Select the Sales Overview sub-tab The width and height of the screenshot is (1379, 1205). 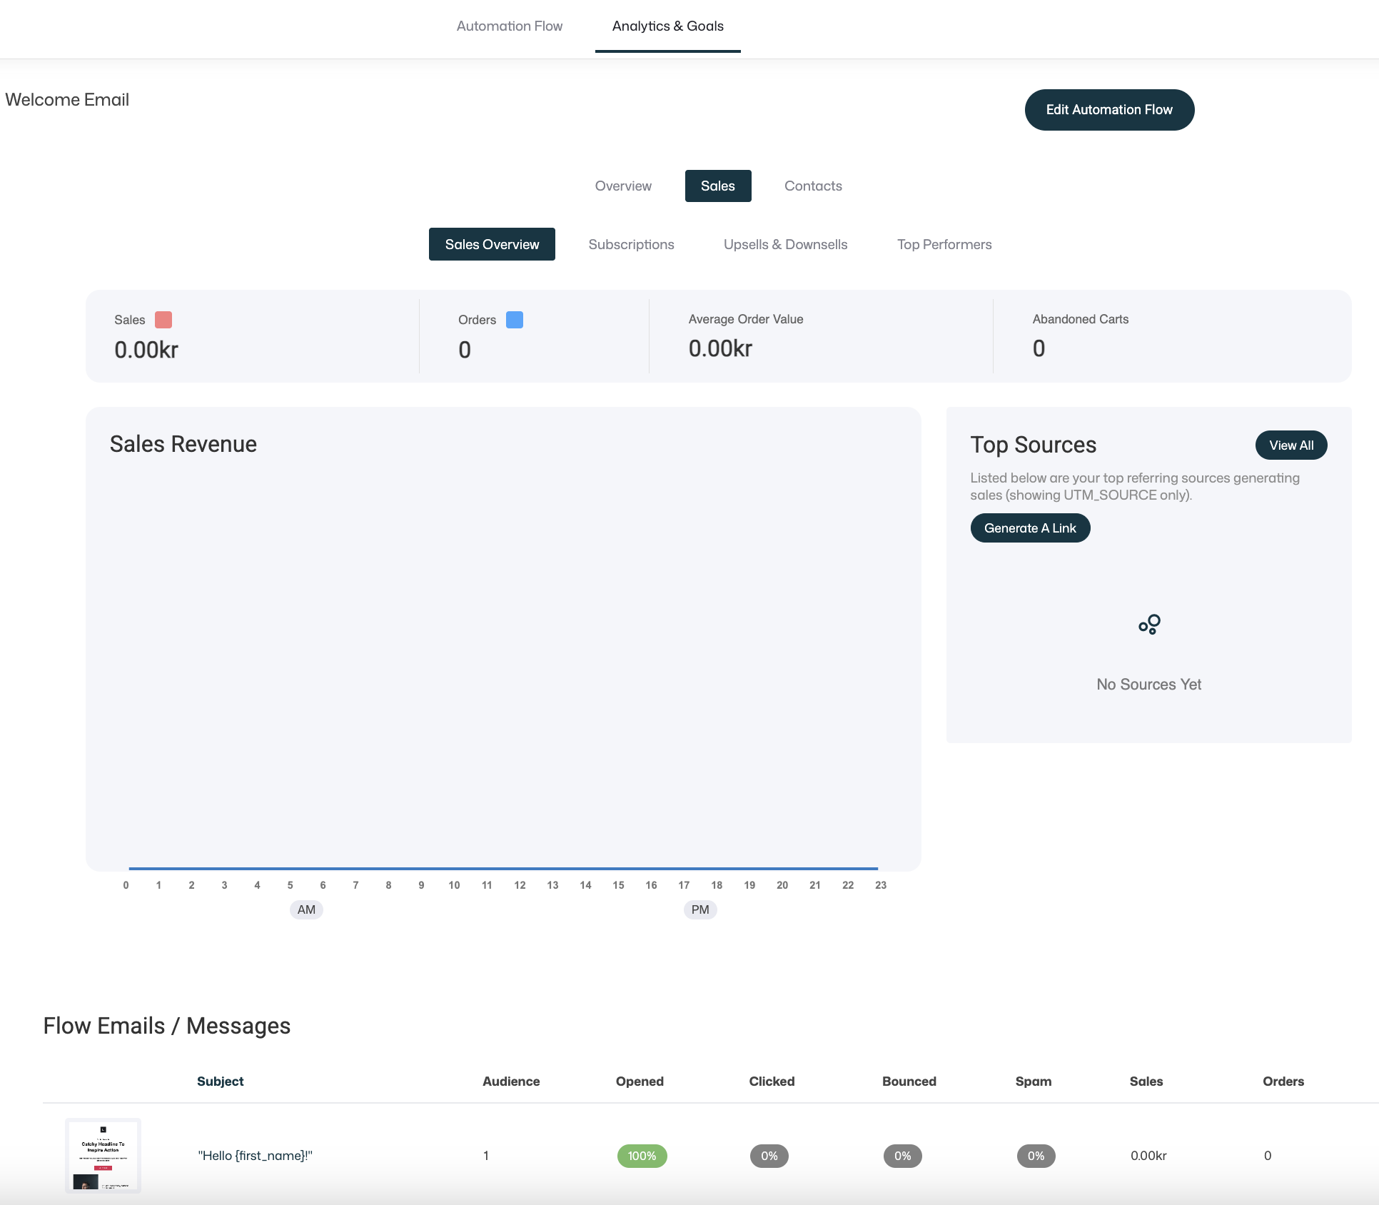pos(492,245)
